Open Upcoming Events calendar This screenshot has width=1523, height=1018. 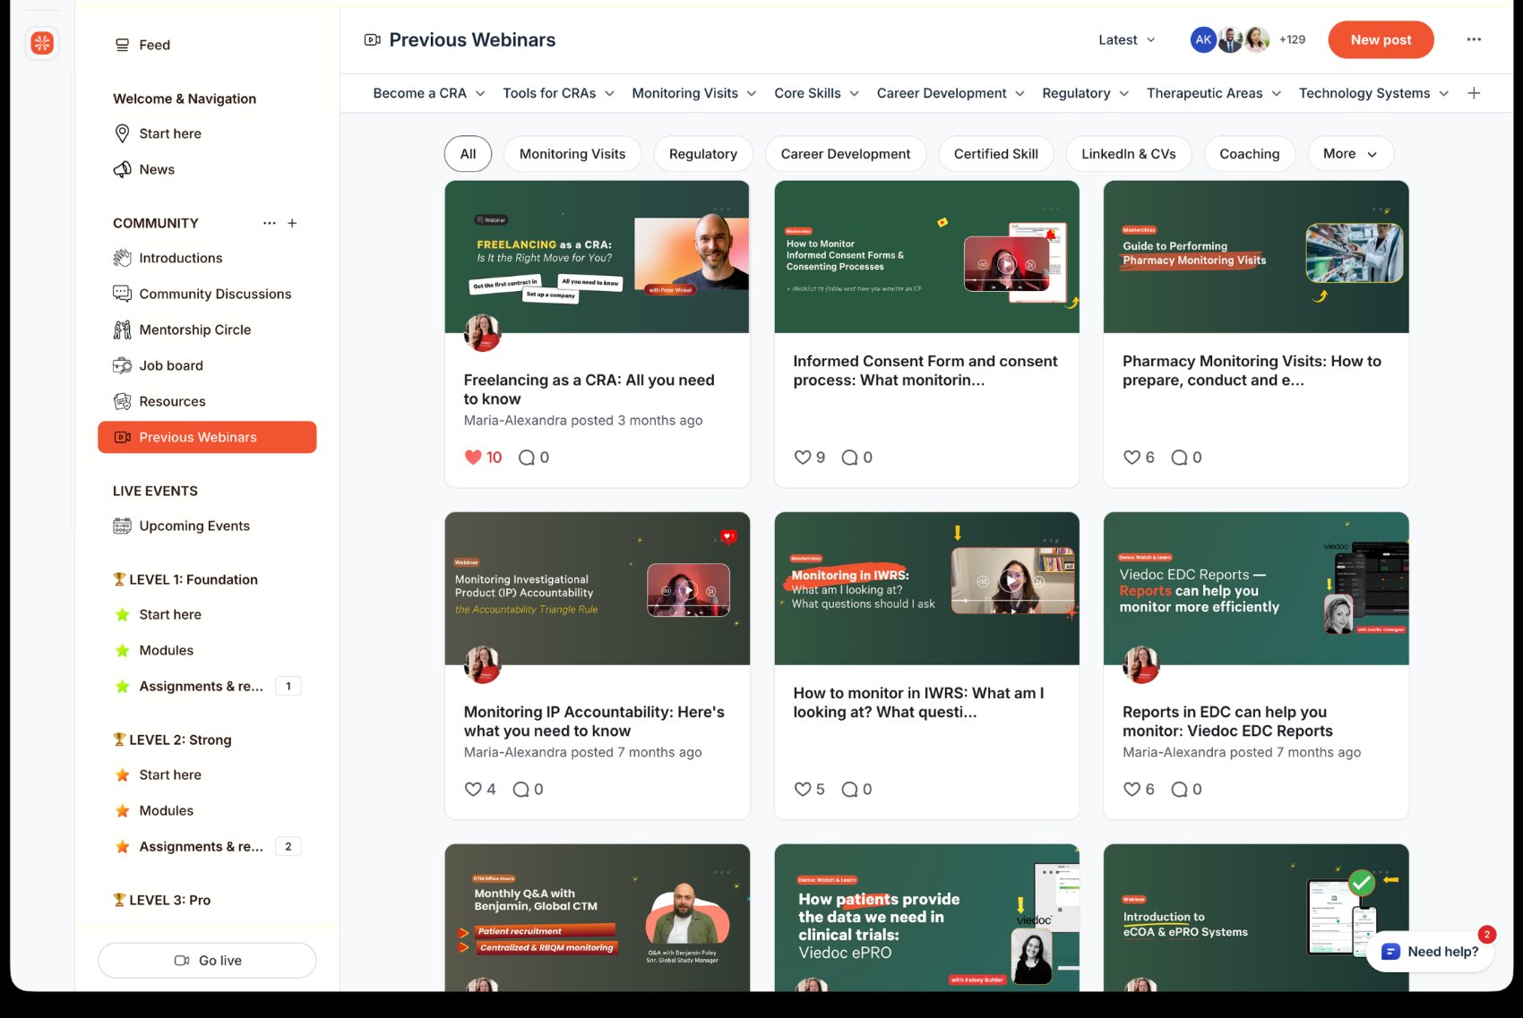pyautogui.click(x=194, y=526)
